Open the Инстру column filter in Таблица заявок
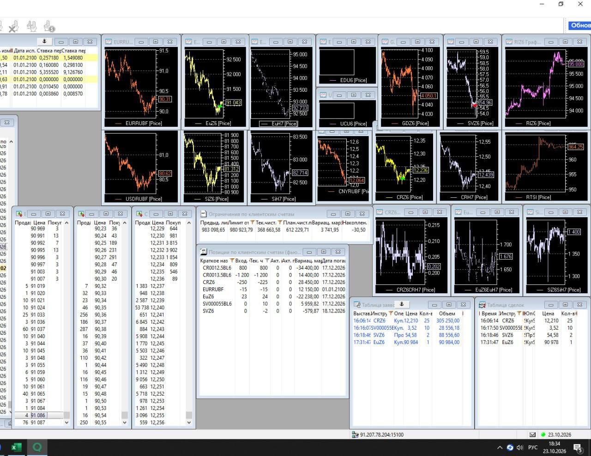This screenshot has width=591, height=456. click(x=391, y=313)
